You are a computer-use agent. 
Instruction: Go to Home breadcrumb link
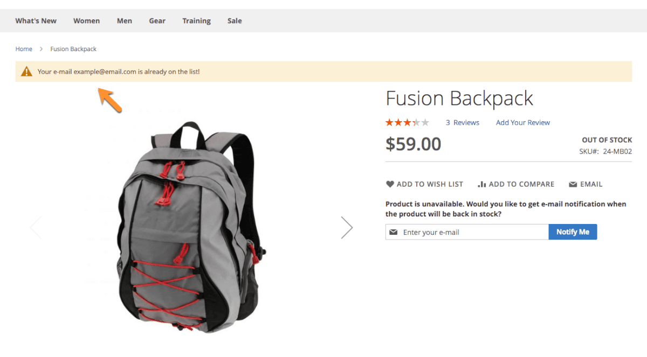pos(24,49)
